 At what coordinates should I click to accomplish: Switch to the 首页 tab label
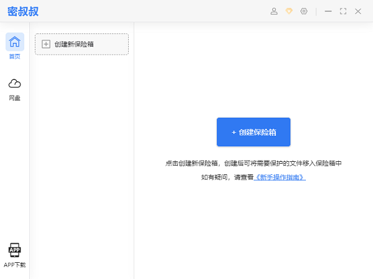15,56
